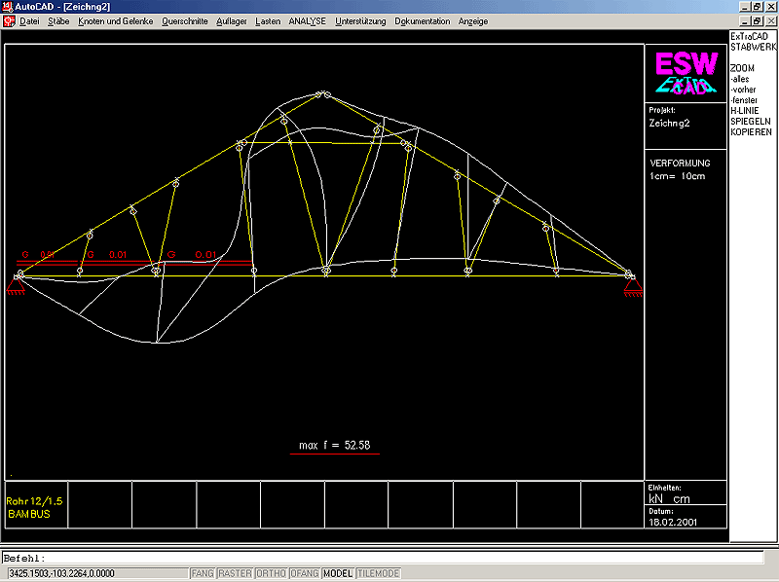The width and height of the screenshot is (779, 582).
Task: Click the VERFORMUNG label
Action: click(680, 163)
